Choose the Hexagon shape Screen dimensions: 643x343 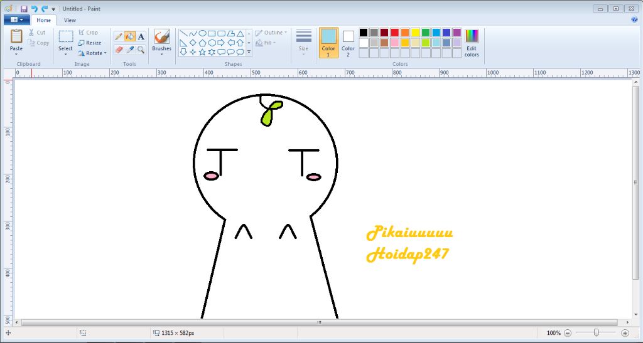(x=212, y=43)
